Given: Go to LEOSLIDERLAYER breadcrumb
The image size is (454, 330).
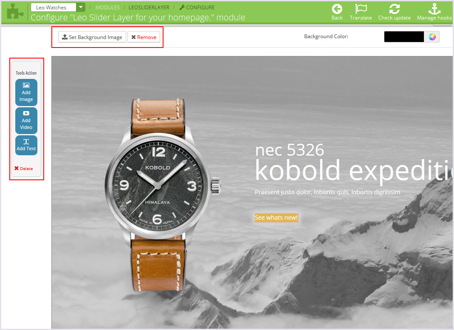Looking at the screenshot, I should (x=149, y=8).
